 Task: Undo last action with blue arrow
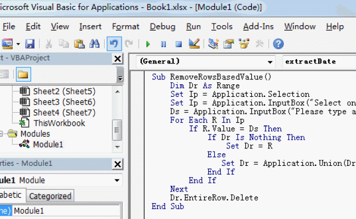pyautogui.click(x=114, y=44)
